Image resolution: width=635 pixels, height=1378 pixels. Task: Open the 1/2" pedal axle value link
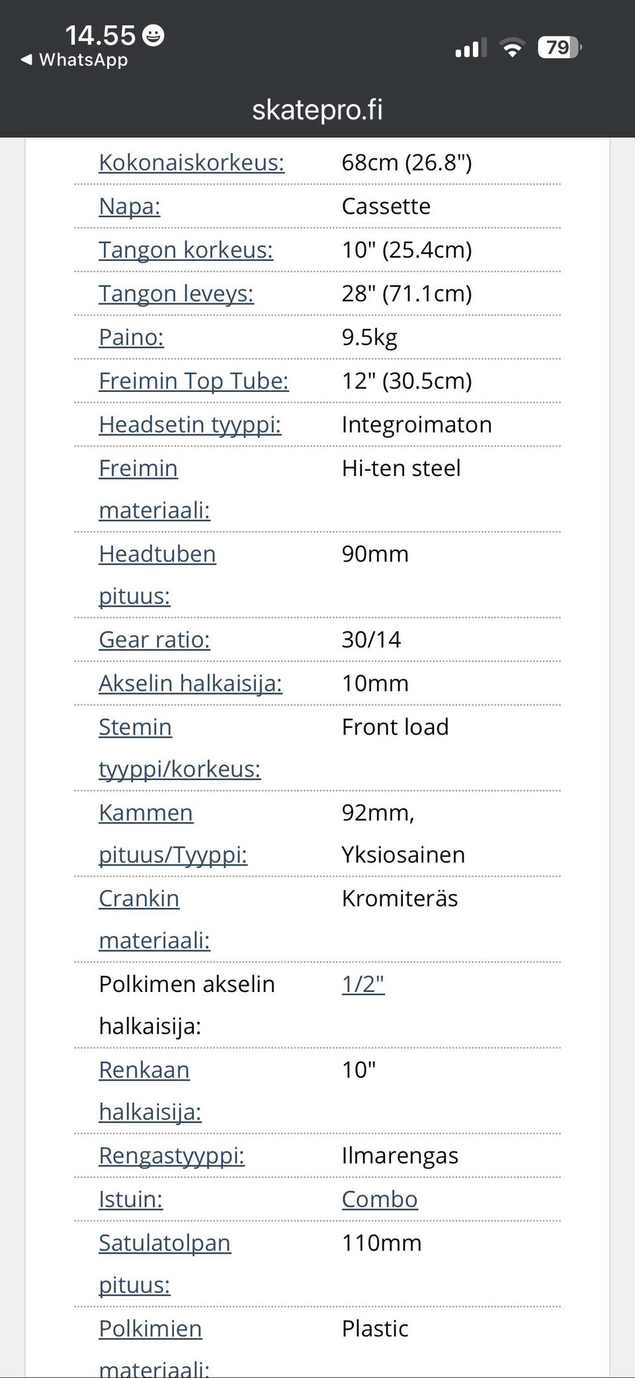[x=363, y=984]
